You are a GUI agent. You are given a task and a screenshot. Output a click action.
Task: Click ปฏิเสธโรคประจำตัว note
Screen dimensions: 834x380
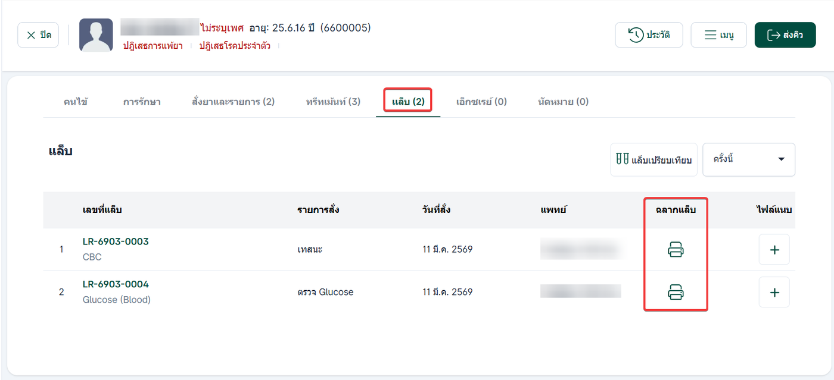(235, 46)
